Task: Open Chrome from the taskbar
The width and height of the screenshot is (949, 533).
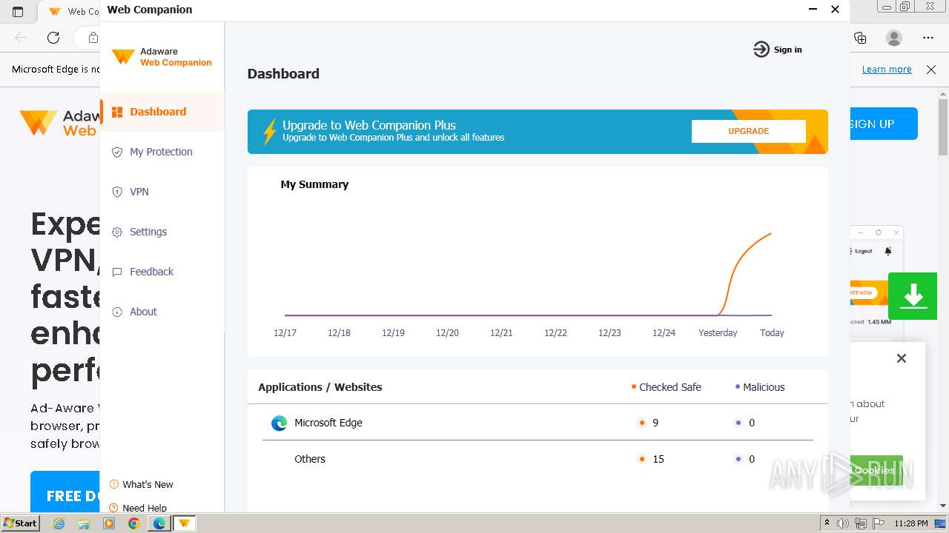Action: 133,523
